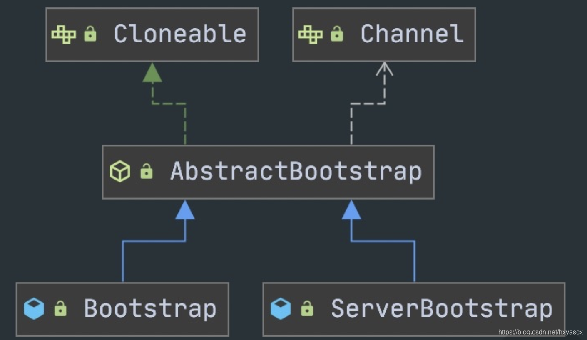This screenshot has height=340, width=587.
Task: Click the AbstractBootstrap abstract class icon
Action: point(120,172)
